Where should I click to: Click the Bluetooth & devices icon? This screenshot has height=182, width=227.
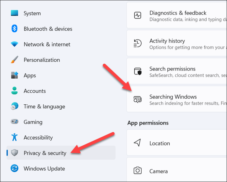tap(15, 29)
